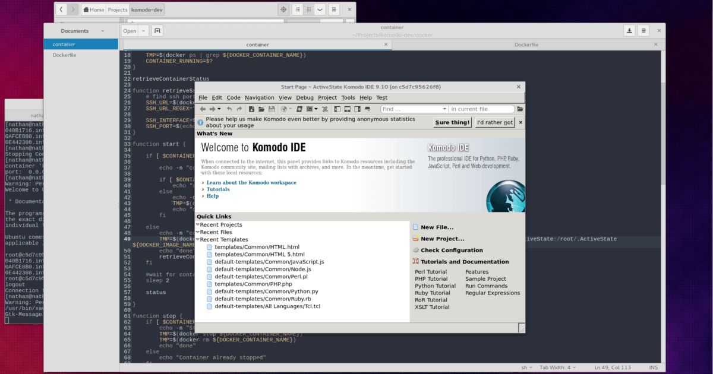Toggle Komodo's bottom pane visibility icon

point(348,109)
